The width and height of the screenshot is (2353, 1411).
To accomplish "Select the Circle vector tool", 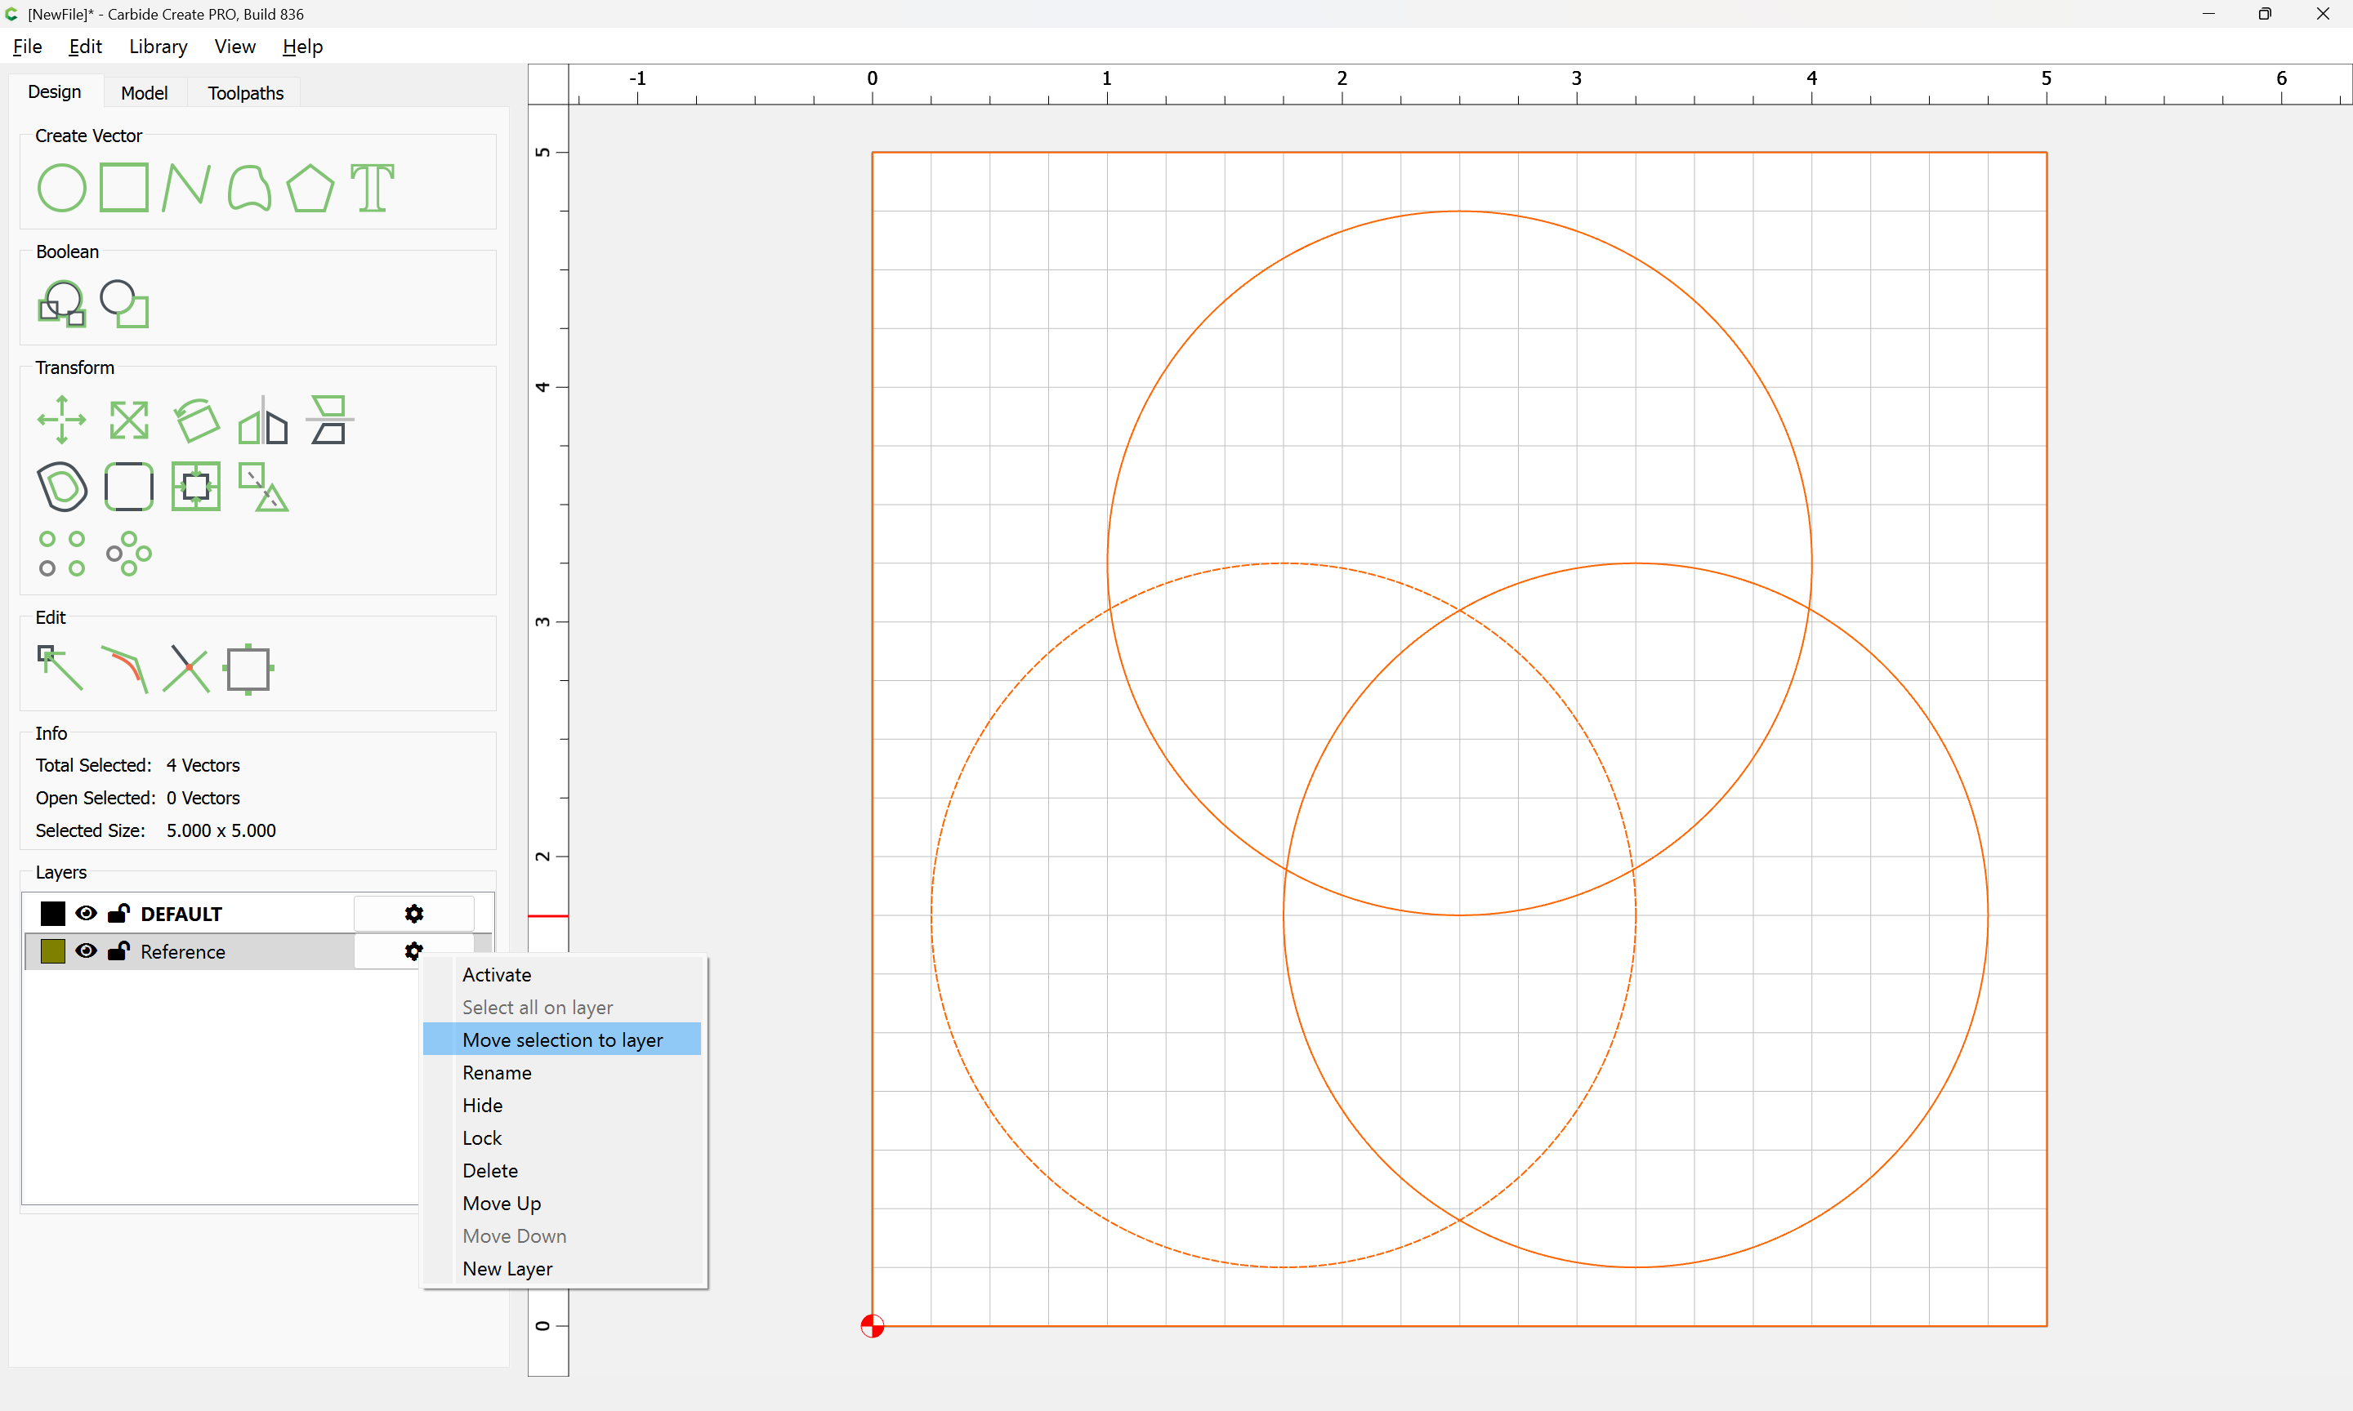I will [x=61, y=187].
